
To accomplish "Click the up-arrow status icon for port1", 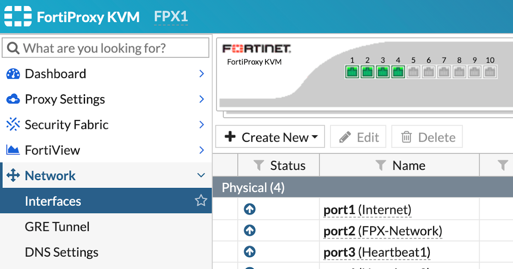I will [x=250, y=209].
